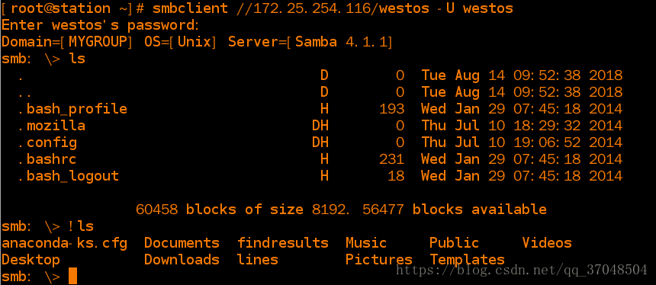
Task: Click the size value 231
Action: pyautogui.click(x=392, y=159)
